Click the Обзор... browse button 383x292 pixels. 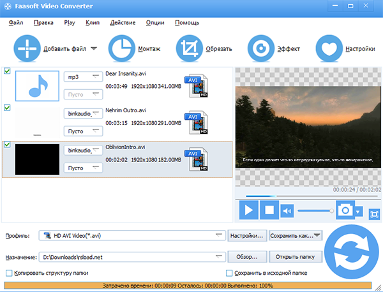[x=247, y=257]
